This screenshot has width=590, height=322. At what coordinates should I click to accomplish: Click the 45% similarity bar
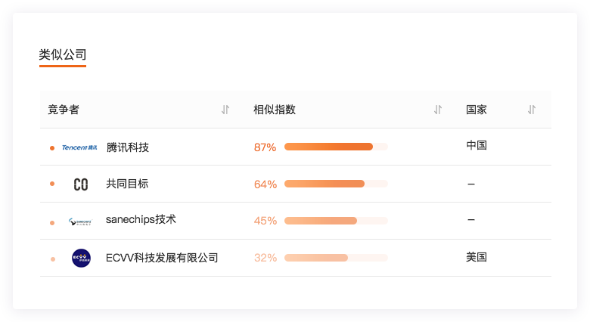pyautogui.click(x=336, y=221)
